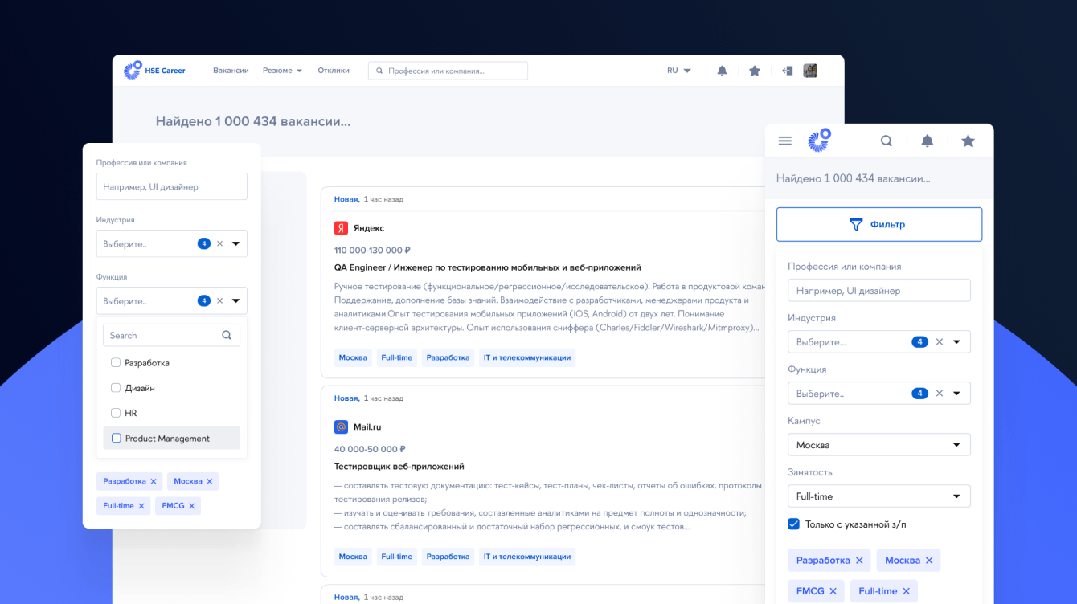Open the Кампус dropdown showing Москва
Screen dimensions: 1077x604
(879, 445)
